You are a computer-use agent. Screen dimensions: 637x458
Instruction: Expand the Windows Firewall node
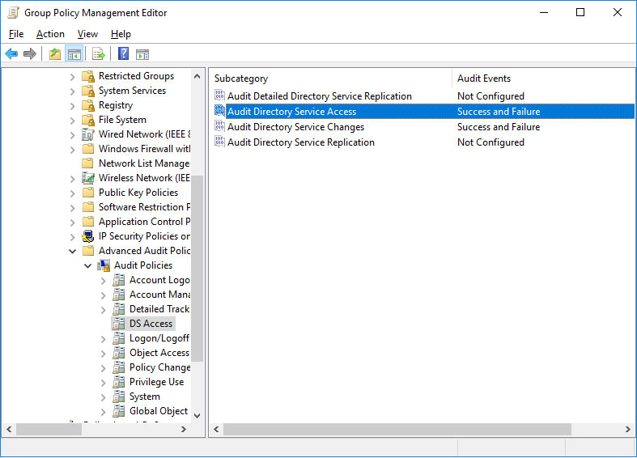click(72, 150)
